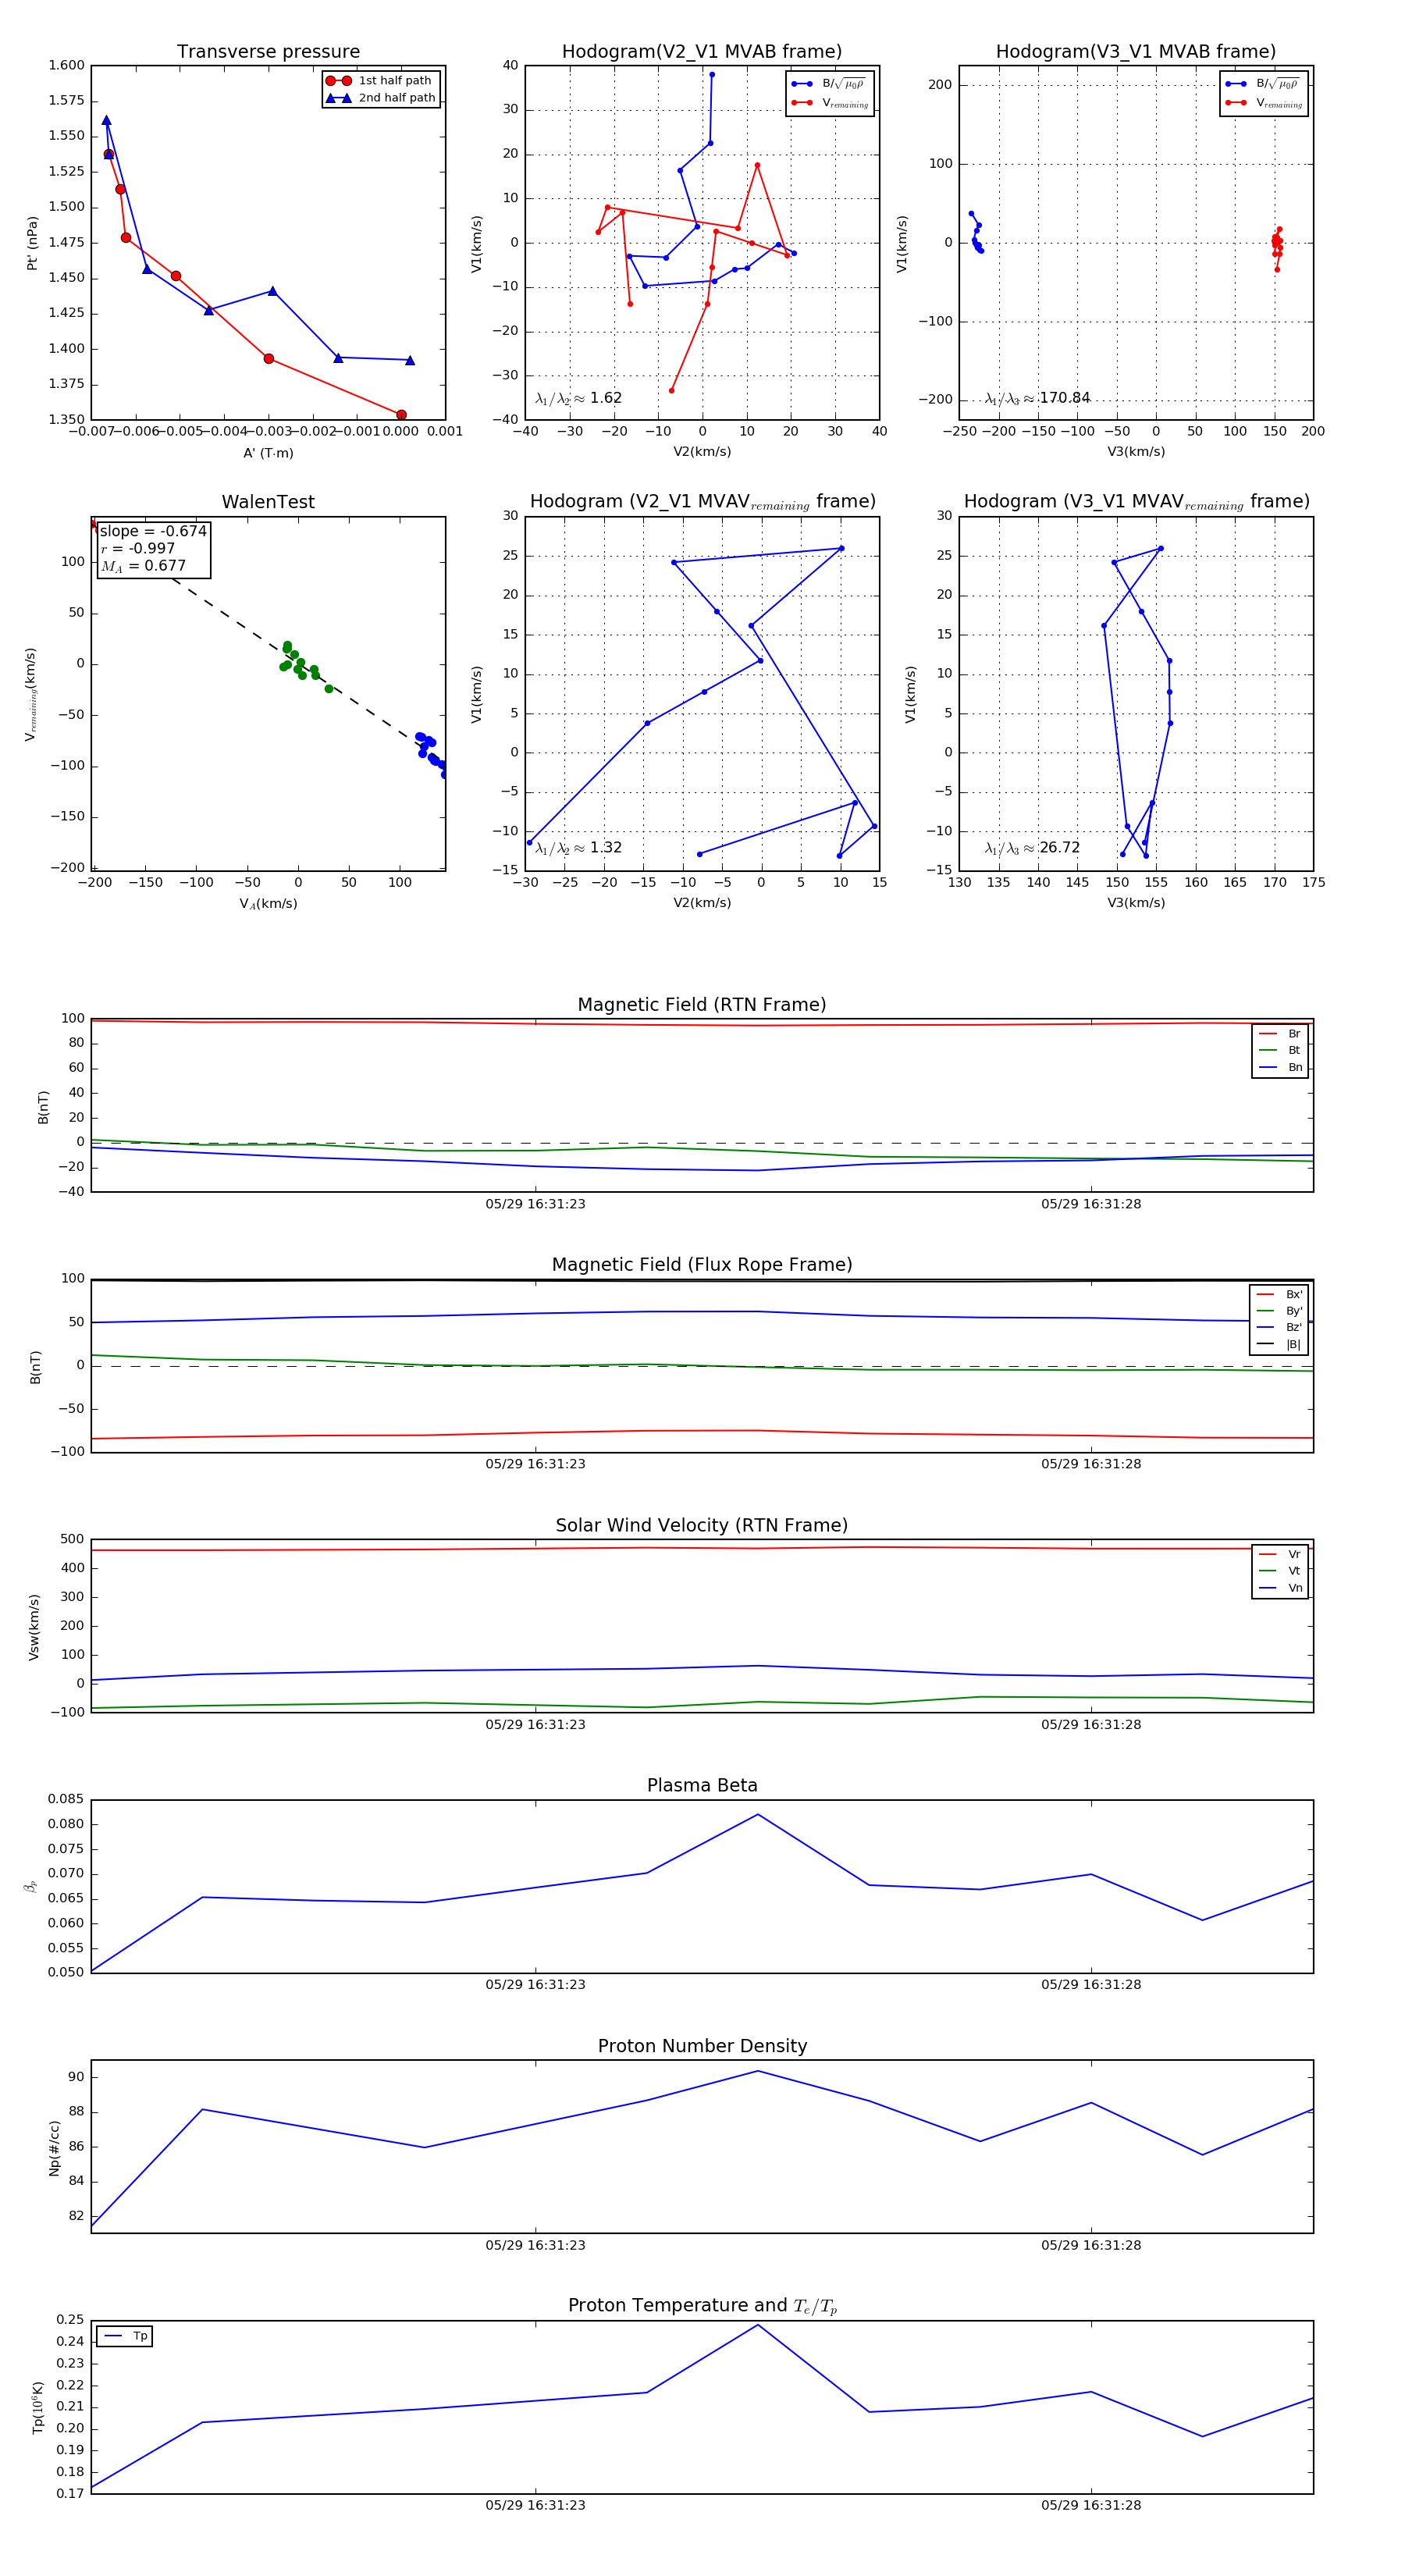Image resolution: width=1405 pixels, height=2576 pixels.
Task: Click the Plasma Beta peak data point
Action: [758, 1815]
